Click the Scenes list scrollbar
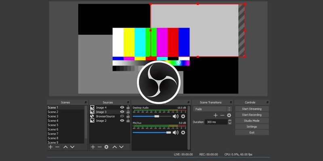Image resolution: width=323 pixels, height=161 pixels. click(x=86, y=122)
